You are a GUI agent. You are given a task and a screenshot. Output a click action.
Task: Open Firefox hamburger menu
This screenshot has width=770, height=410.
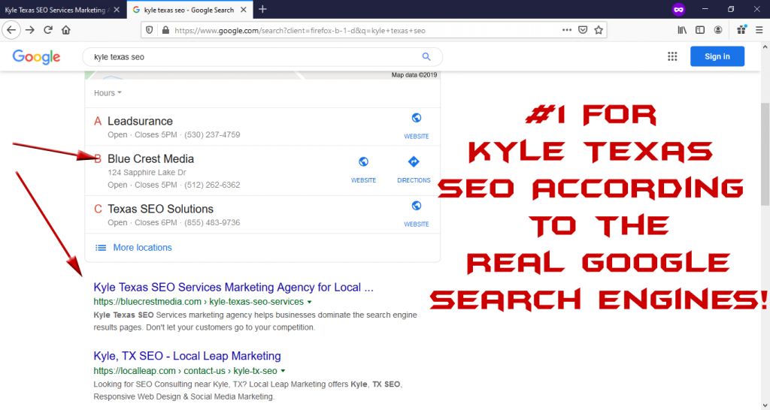pyautogui.click(x=759, y=30)
